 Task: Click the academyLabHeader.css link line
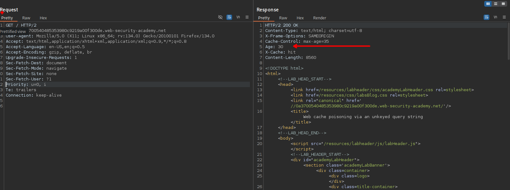[x=382, y=90]
